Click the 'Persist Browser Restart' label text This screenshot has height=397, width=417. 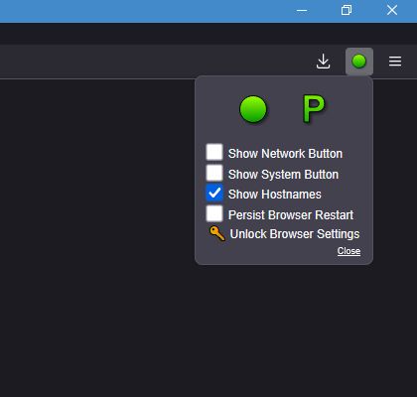click(x=291, y=215)
